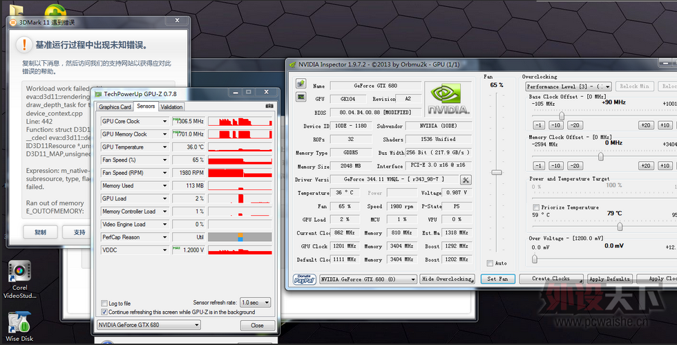Click the Over Voltage slider handle
The image size is (677, 345).
click(535, 259)
